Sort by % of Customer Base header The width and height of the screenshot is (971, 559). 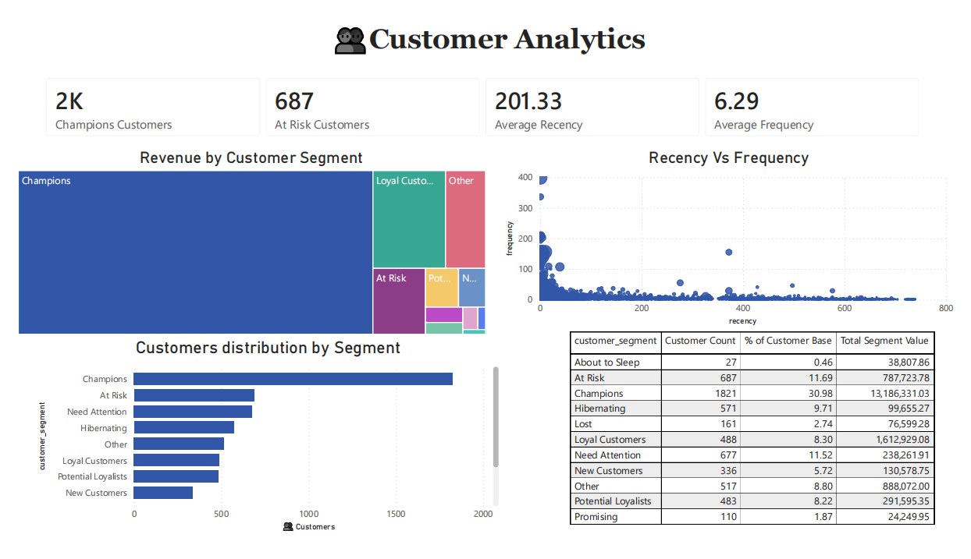coord(788,341)
